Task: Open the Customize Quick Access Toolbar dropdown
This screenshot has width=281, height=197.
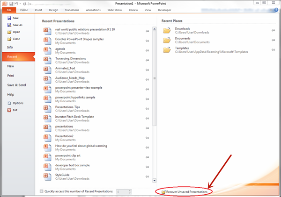Action: (x=30, y=4)
